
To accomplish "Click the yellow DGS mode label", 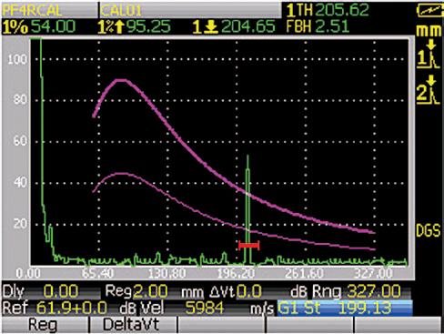I will 428,231.
